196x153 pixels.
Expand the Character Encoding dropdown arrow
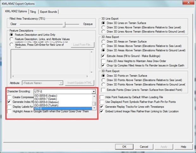pos(94,91)
